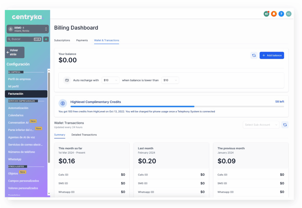Screen dimensions: 302x208
Task: Click the Add balance button
Action: pos(272,55)
